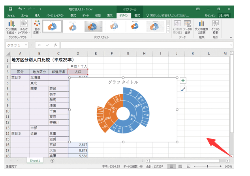
Task: Click zoom in plus button
Action: point(220,167)
